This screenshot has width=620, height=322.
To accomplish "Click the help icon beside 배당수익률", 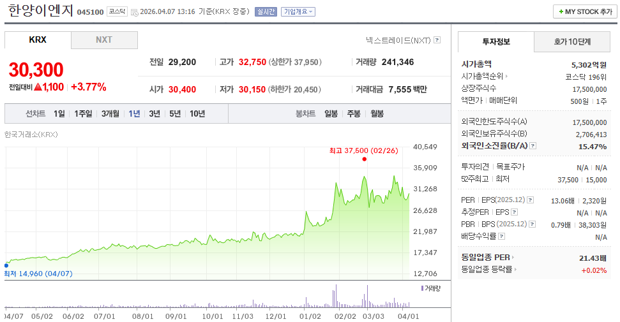I will (x=501, y=237).
